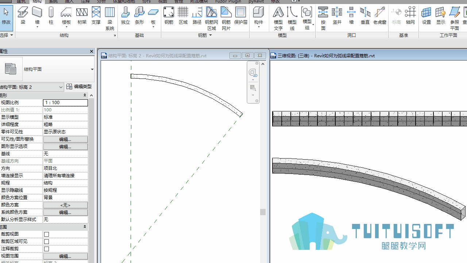This screenshot has width=467, height=263.
Task: Click the 老虎窗 dormer opening tool
Action: click(x=380, y=16)
